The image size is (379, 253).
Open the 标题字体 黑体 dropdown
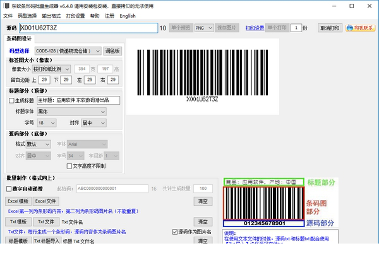click(72, 112)
